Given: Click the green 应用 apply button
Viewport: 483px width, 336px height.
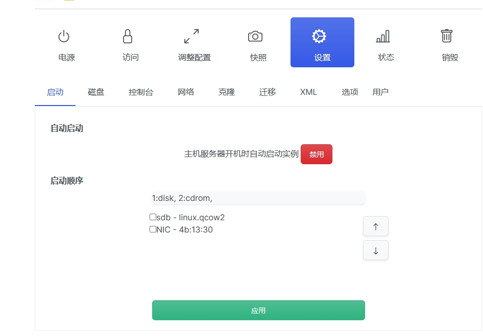Looking at the screenshot, I should (x=258, y=310).
